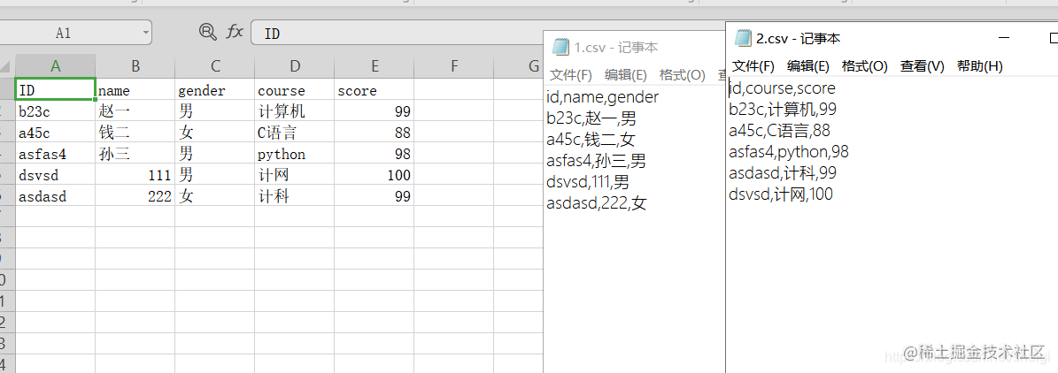
Task: Open 文件(F) menu in 1.csv Notepad
Action: pyautogui.click(x=571, y=75)
